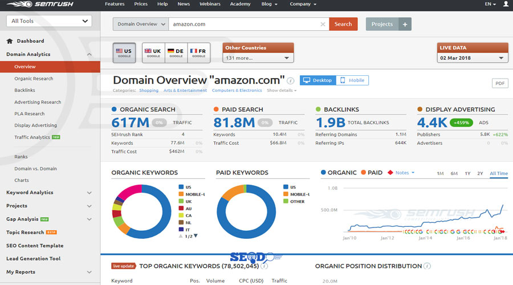Select the 1M chart time range
Viewport: 513px width, 285px height.
(440, 173)
